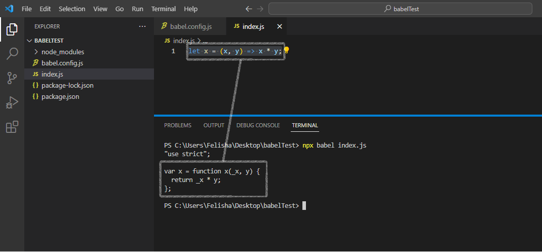Click the terminal prompt cursor
Screen dimensions: 542x252
coord(304,206)
